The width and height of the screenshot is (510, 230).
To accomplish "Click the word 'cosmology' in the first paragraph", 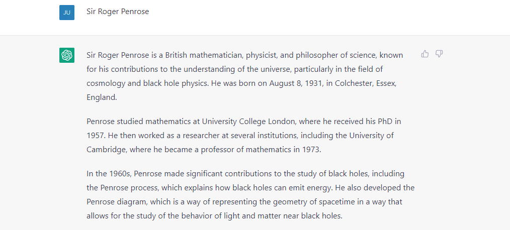I will [x=106, y=83].
